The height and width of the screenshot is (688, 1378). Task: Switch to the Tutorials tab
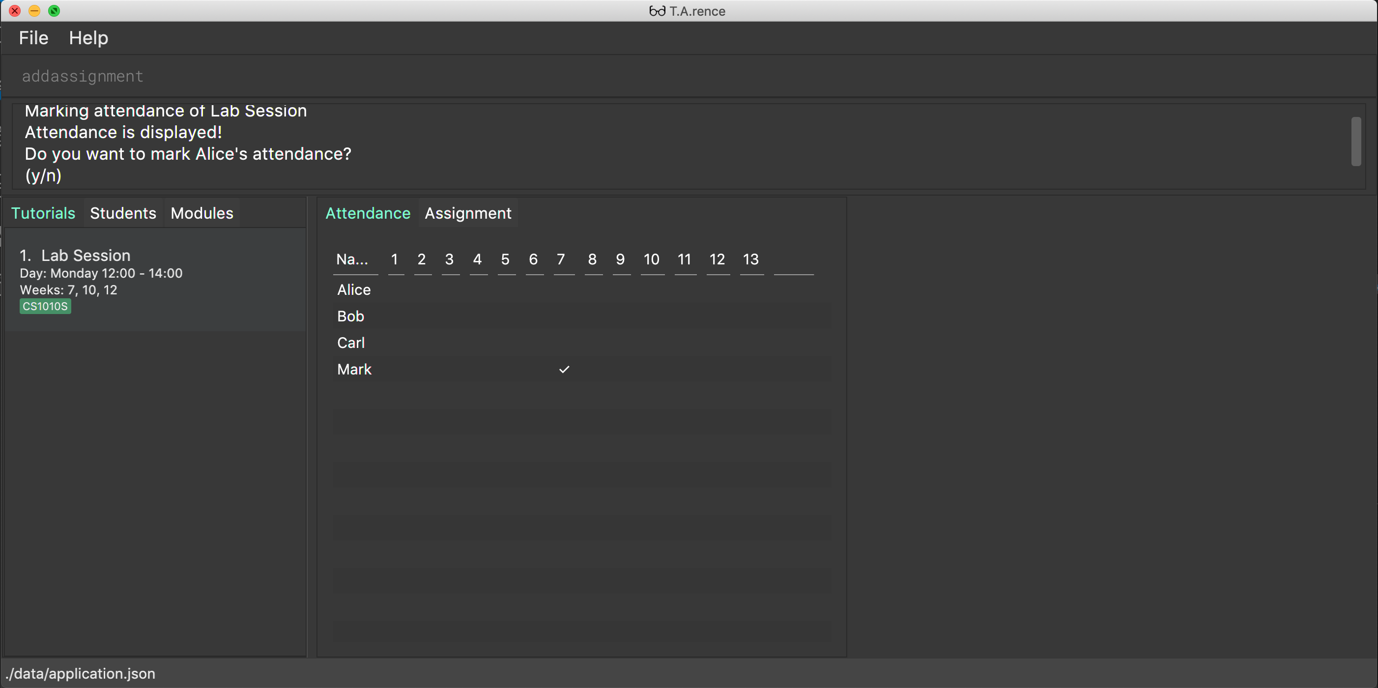pyautogui.click(x=43, y=213)
